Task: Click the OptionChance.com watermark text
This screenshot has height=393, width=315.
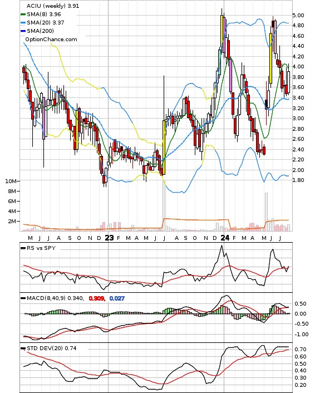Action: 51,40
